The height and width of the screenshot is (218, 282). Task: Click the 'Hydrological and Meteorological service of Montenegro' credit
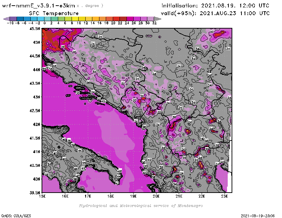pos(141,206)
